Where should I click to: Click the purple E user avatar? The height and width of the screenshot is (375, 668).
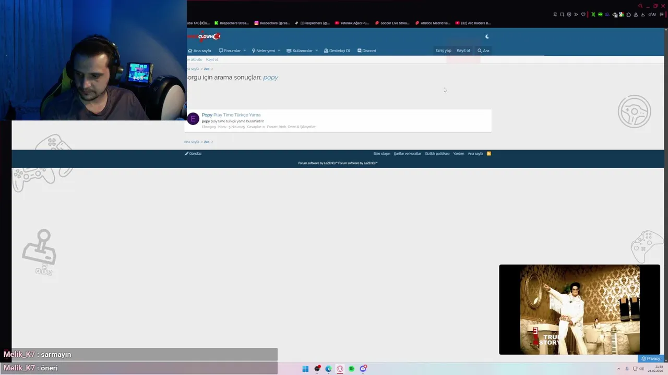(x=193, y=119)
